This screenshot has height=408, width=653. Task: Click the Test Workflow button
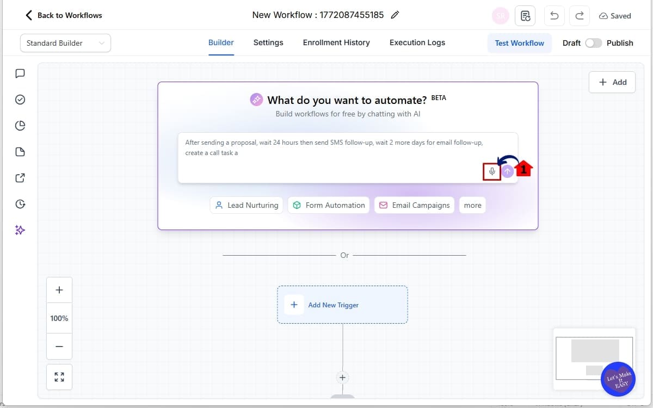tap(519, 42)
